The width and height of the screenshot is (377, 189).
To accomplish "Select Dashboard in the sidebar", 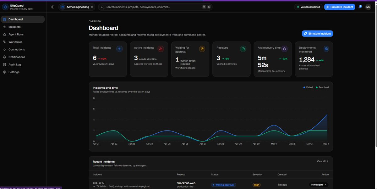I will (23, 19).
